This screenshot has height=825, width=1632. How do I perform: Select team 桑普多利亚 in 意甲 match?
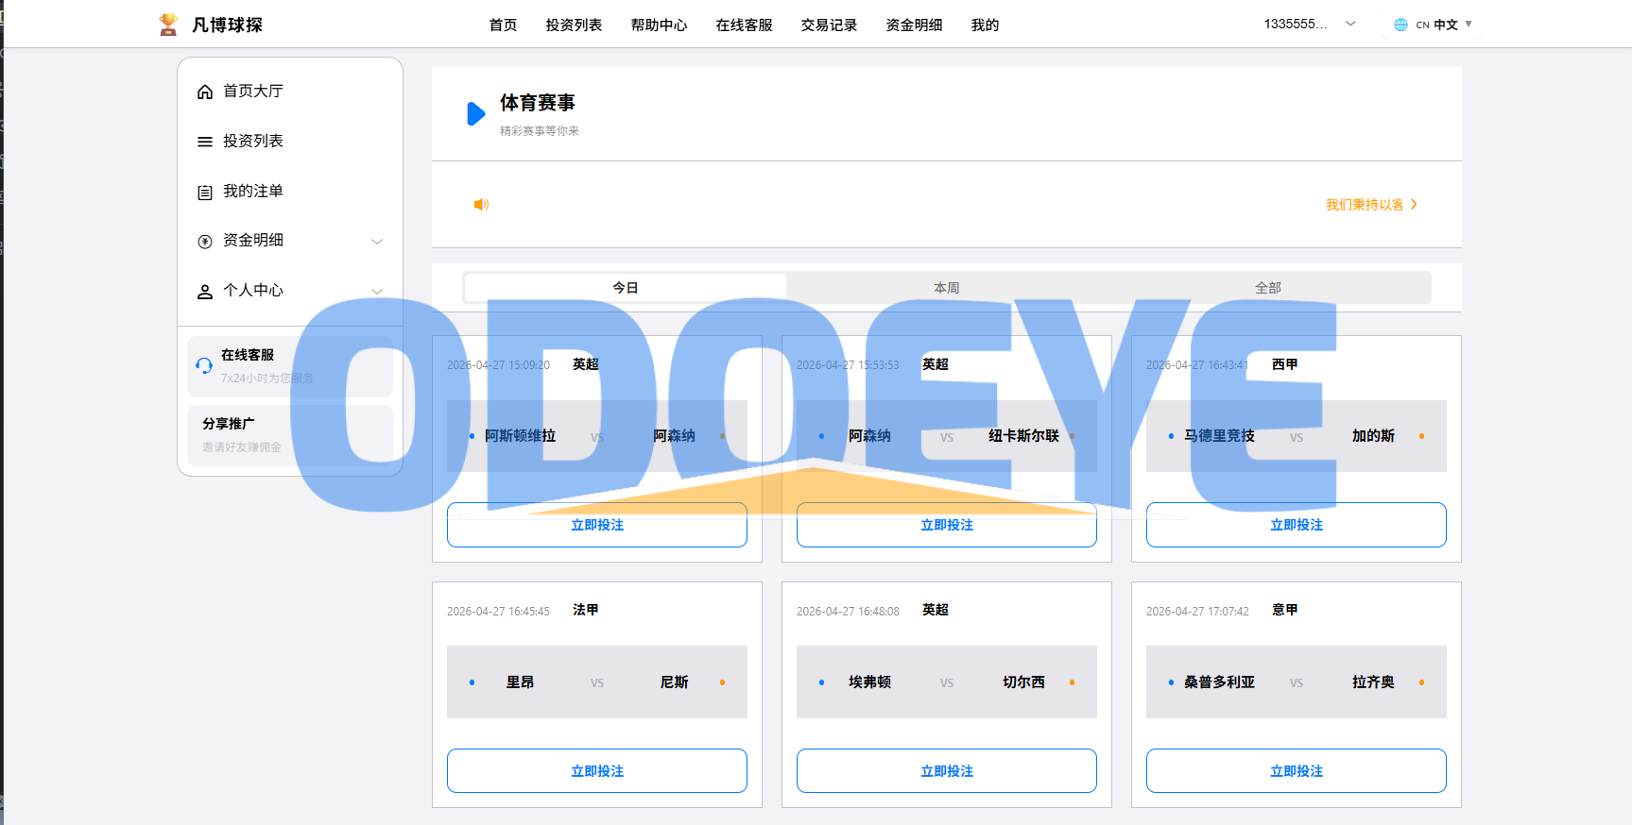click(x=1219, y=682)
